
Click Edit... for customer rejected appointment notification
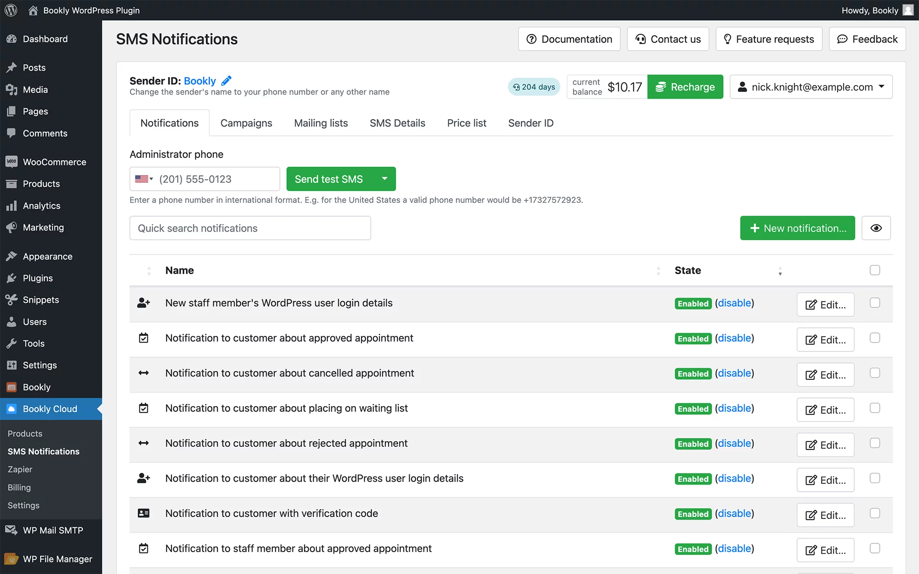pos(825,445)
